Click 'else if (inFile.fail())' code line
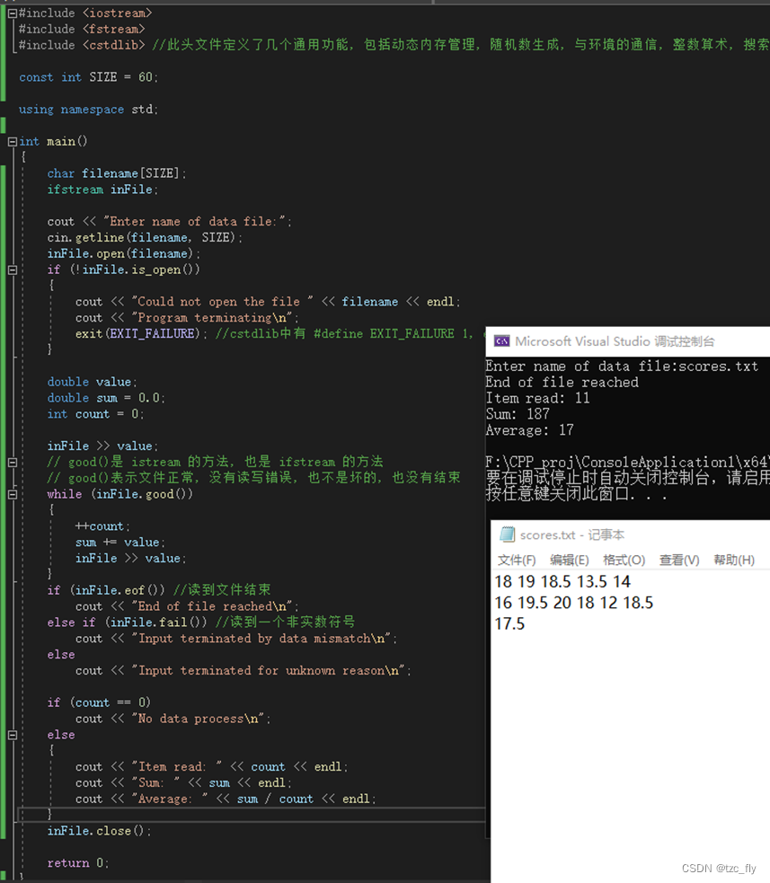The width and height of the screenshot is (770, 883). point(127,623)
